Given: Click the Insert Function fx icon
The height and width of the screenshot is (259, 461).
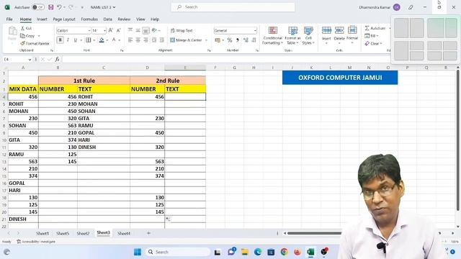Looking at the screenshot, I should coord(58,59).
